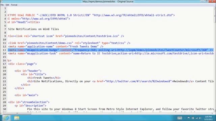This screenshot has width=216, height=121.
Task: Click the vertical scrollbar up arrow
Action: pyautogui.click(x=215, y=8)
